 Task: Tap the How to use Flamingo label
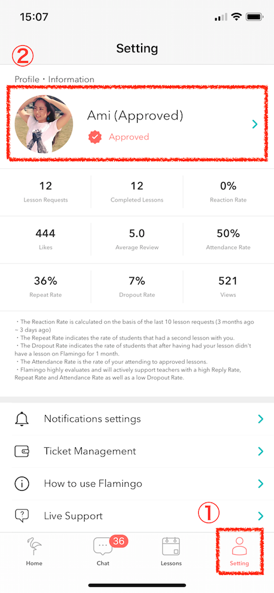pos(93,483)
